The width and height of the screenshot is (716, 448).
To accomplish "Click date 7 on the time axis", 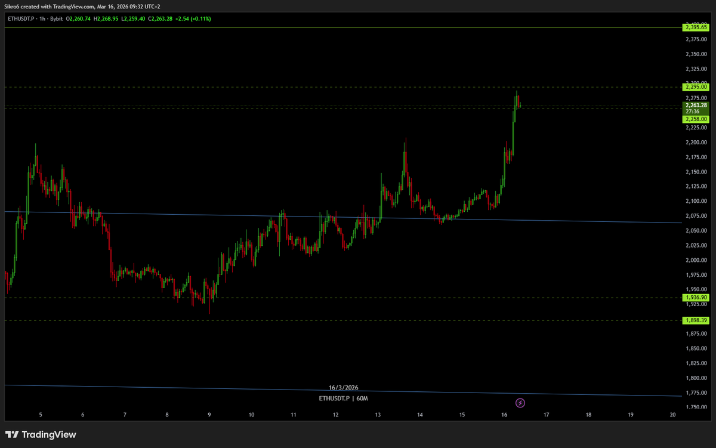I will point(125,415).
